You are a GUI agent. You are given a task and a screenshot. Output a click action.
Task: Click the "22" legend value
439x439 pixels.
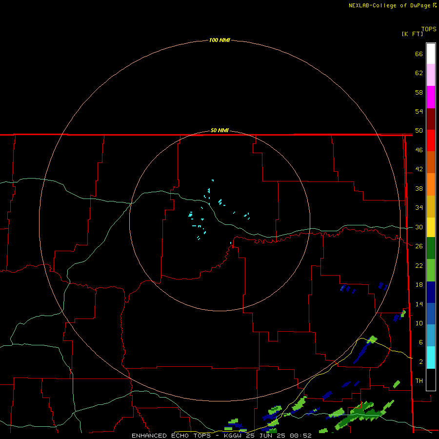pyautogui.click(x=419, y=266)
